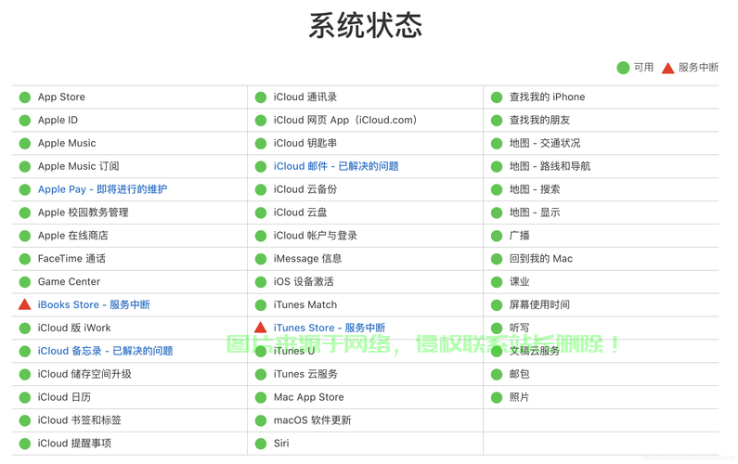Select the Game Center text
Image resolution: width=738 pixels, height=464 pixels.
click(69, 281)
